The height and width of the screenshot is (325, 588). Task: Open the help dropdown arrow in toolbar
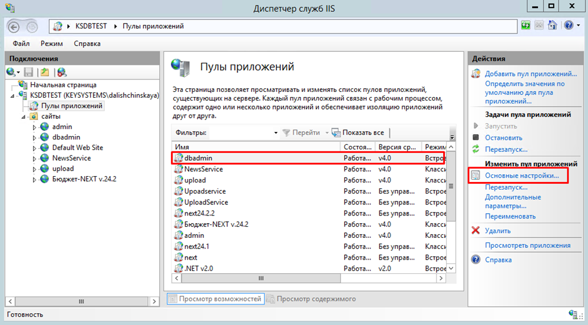coord(579,25)
